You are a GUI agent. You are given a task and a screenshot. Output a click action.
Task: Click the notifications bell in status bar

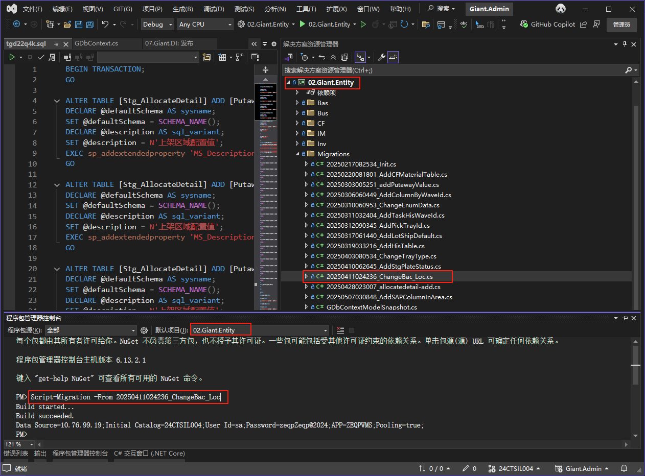[624, 468]
